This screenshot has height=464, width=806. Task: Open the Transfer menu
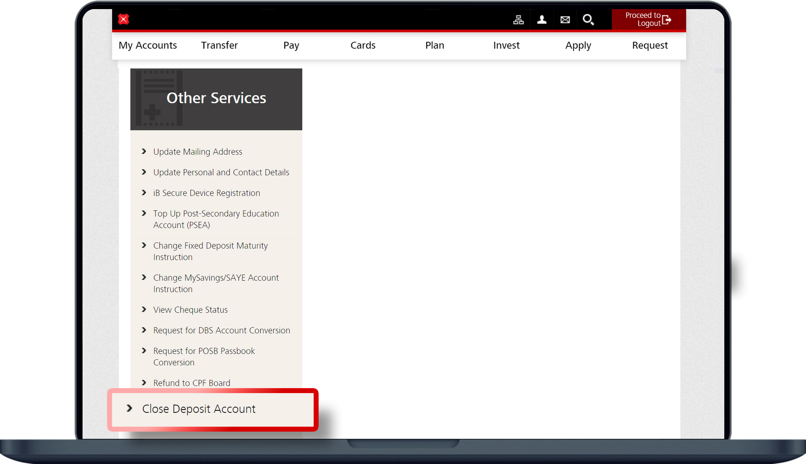(x=219, y=45)
